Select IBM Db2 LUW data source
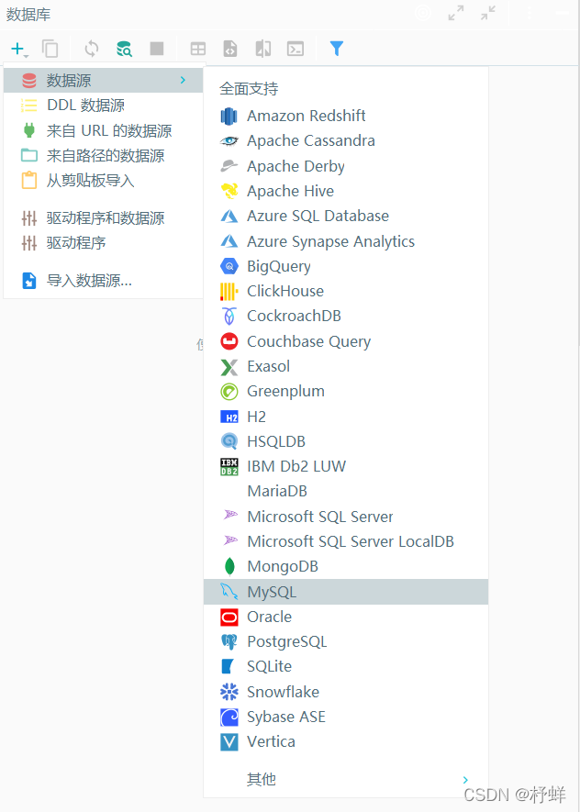580x812 pixels. coord(346,466)
